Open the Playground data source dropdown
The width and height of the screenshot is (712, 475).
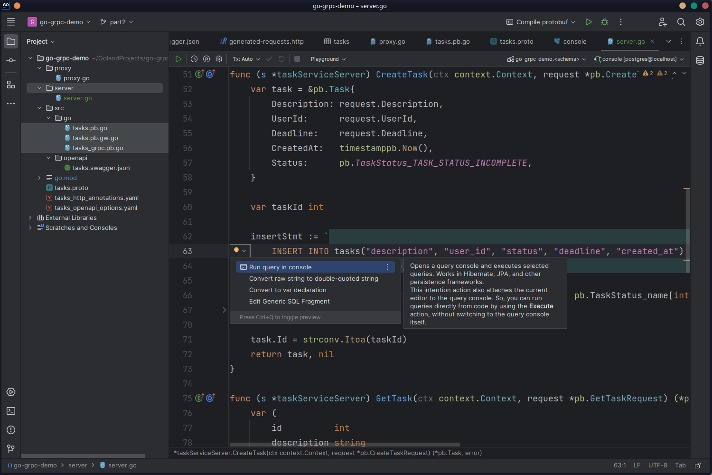tap(328, 59)
